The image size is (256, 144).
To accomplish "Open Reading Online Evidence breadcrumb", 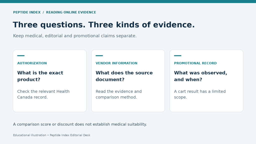I will click(71, 12).
